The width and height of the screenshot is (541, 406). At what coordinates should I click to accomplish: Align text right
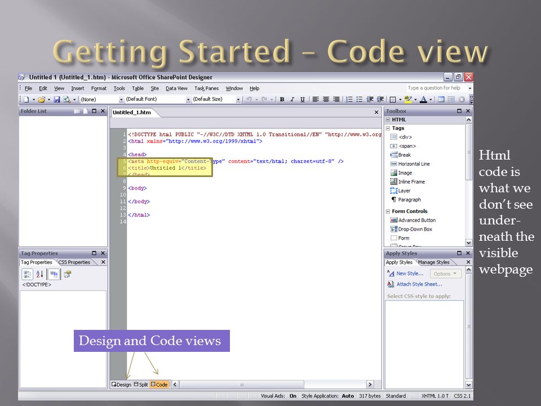point(336,99)
